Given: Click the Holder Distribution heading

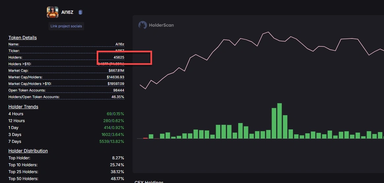Looking at the screenshot, I should (28, 151).
